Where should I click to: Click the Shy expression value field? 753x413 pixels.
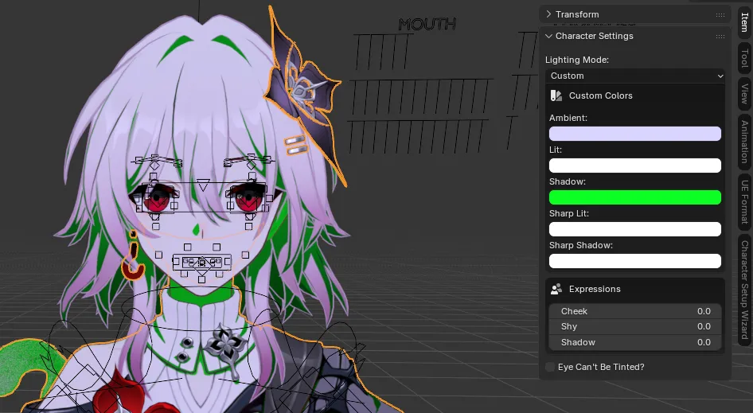[635, 326]
